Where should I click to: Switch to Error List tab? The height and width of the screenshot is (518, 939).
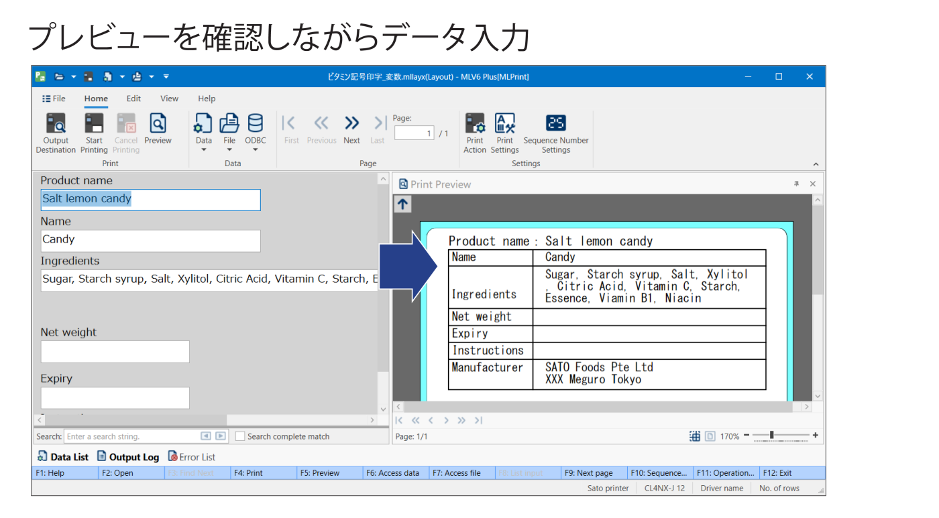tap(192, 457)
